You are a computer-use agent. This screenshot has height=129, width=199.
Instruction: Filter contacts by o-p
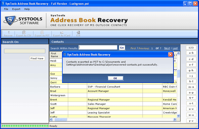click(191, 93)
